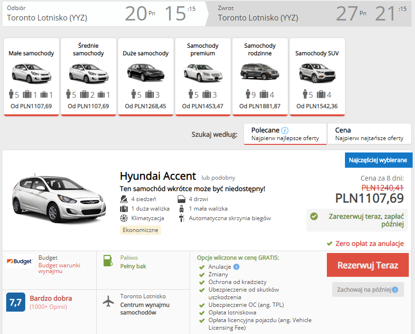415x334 pixels.
Task: Click the crossed-out PLN1240,41 price
Action: pos(383,188)
